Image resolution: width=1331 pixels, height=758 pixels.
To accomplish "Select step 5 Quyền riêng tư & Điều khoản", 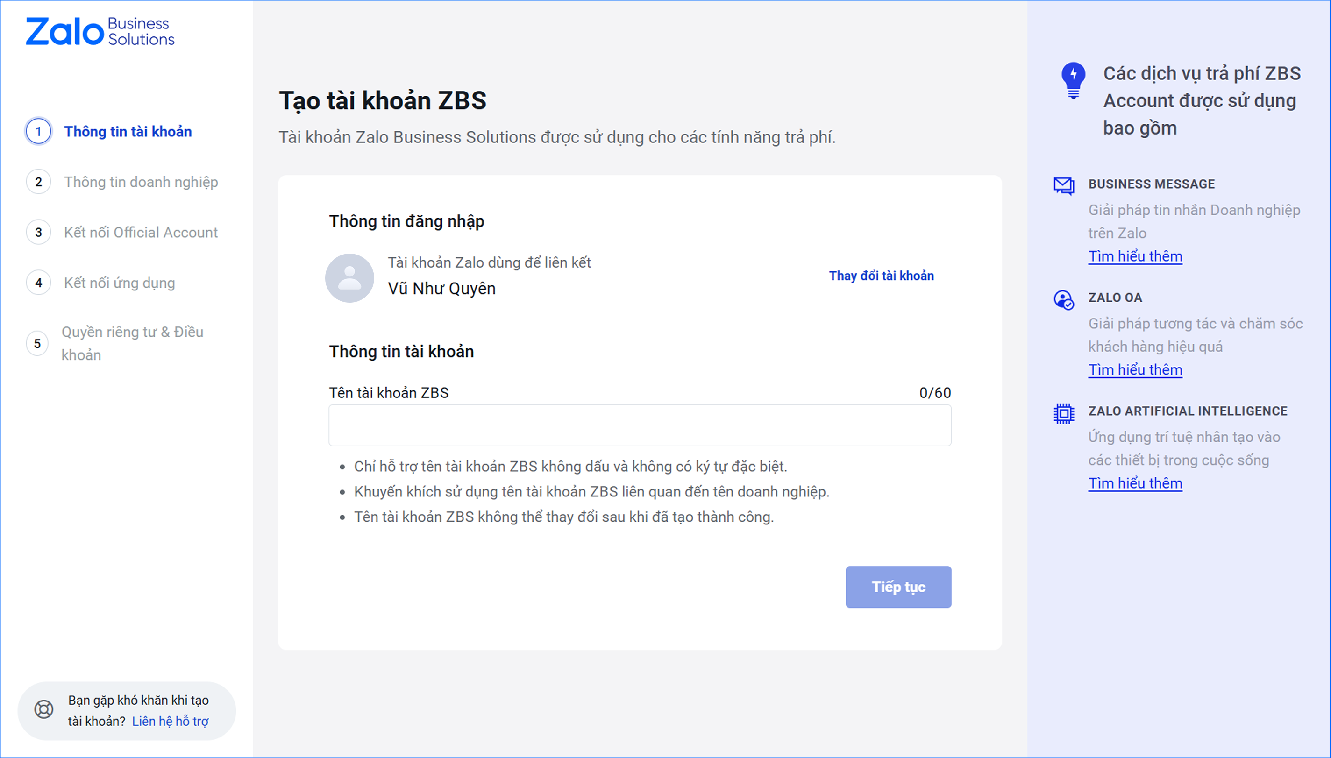I will (132, 344).
